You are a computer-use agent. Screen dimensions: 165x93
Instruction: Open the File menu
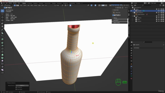click(x=4, y=3)
